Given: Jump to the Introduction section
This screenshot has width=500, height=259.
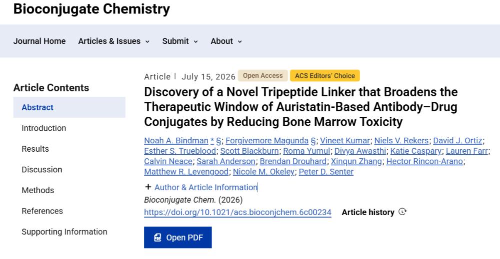Looking at the screenshot, I should point(43,128).
